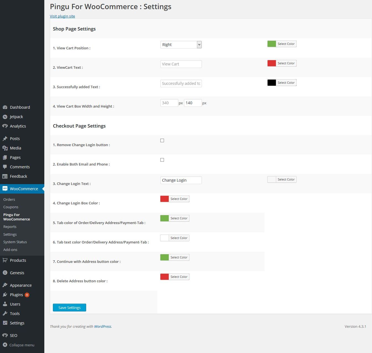Click black swatch for Successfully added Text
372x353 pixels.
click(x=272, y=83)
